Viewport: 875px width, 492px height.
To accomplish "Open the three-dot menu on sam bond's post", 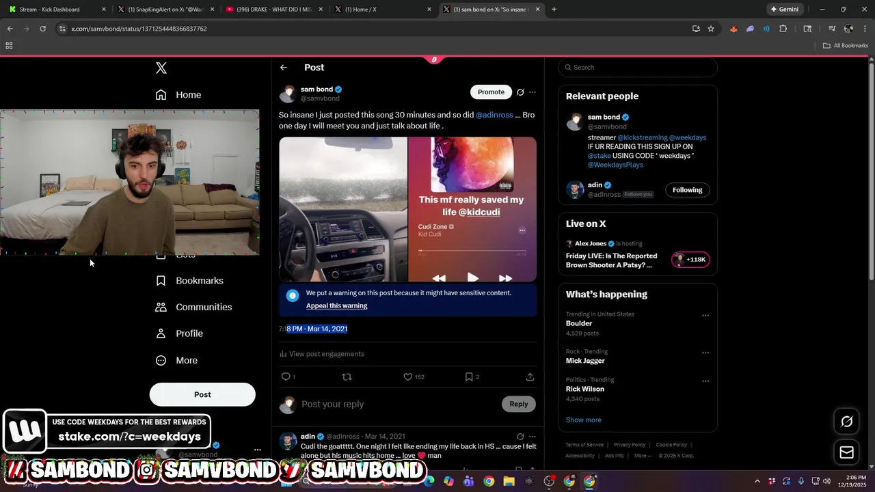I will (x=533, y=92).
